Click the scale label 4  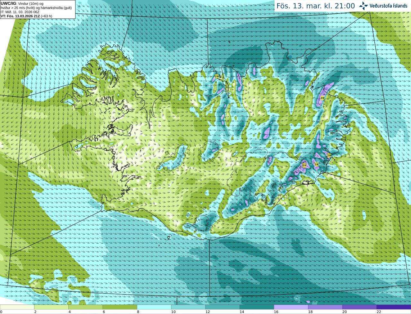(x=70, y=312)
